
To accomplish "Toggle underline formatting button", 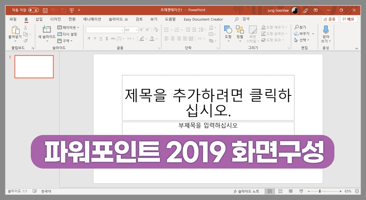I will (101, 39).
